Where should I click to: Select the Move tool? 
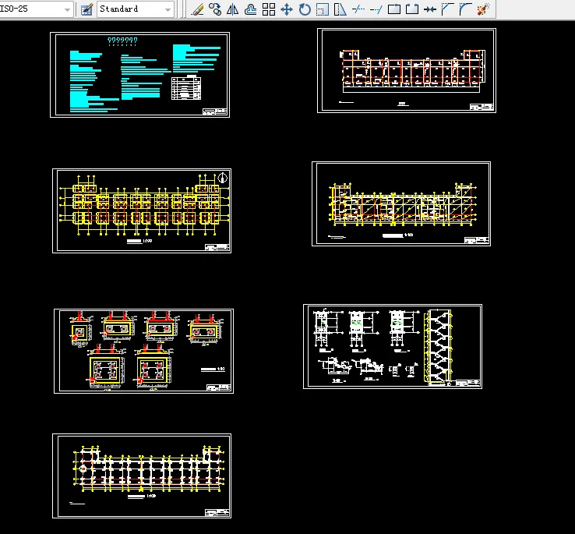coord(287,9)
